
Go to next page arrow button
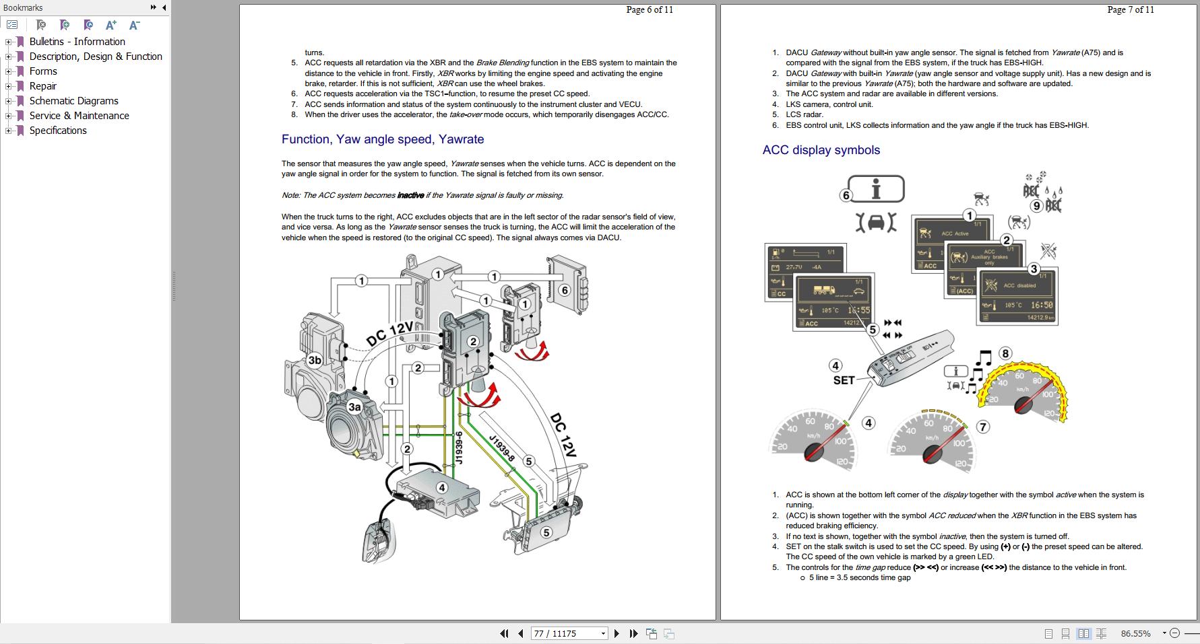[x=616, y=633]
